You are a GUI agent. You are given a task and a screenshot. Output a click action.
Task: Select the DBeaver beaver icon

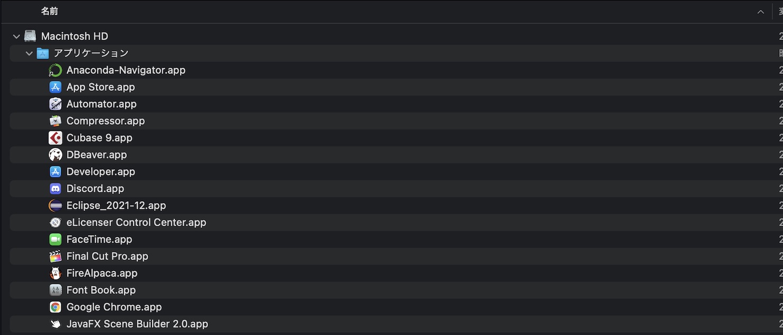pos(56,155)
